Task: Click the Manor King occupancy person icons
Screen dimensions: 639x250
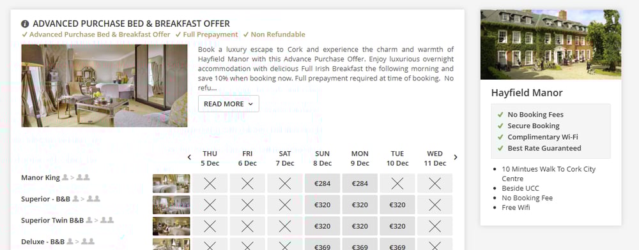Action: click(x=76, y=178)
